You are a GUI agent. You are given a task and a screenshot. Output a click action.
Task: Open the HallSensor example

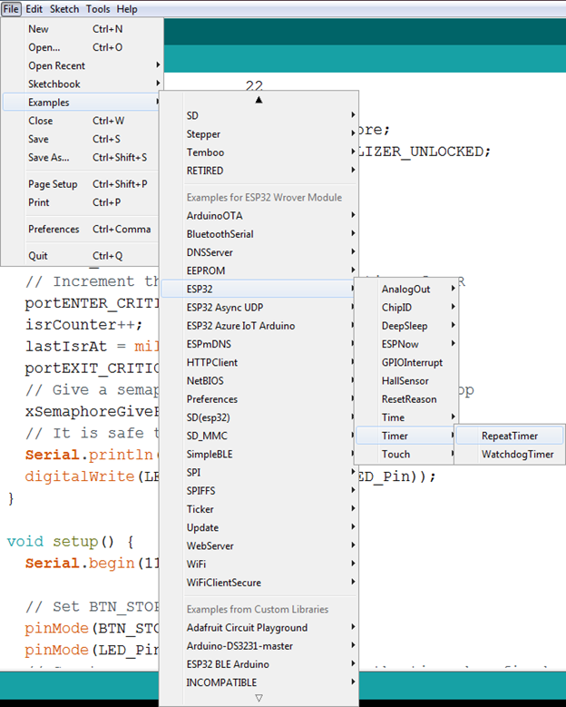[406, 381]
